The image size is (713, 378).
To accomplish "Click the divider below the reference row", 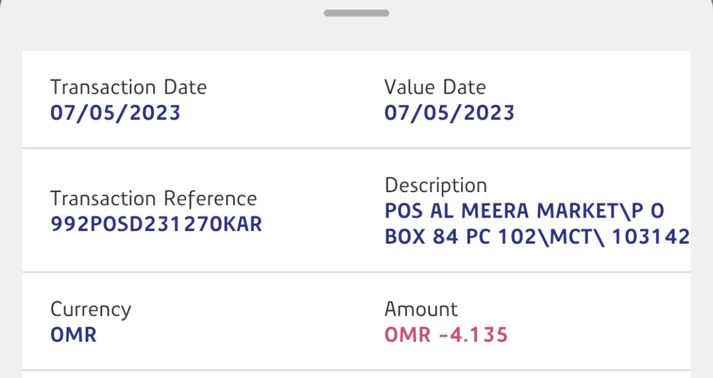I will point(356,272).
